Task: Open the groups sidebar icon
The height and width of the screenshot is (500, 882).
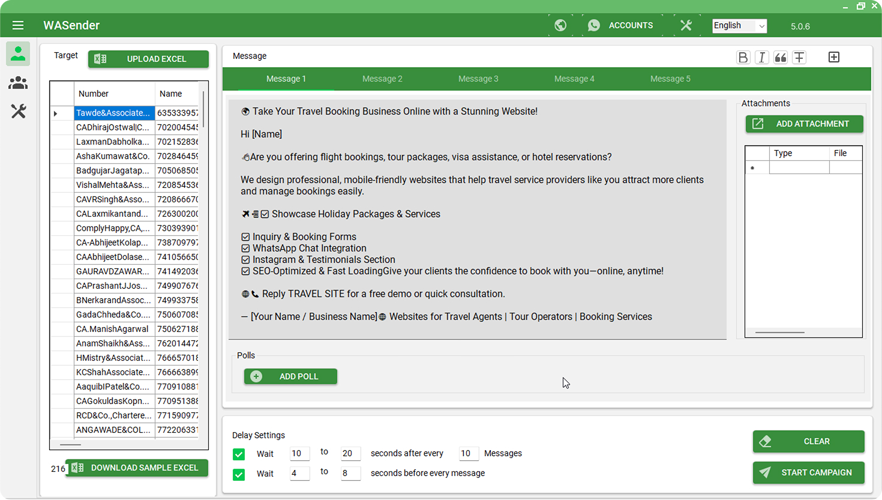Action: pos(18,83)
